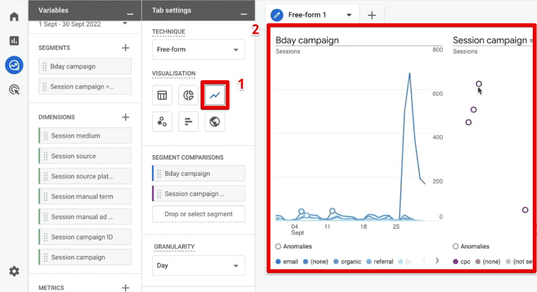The height and width of the screenshot is (292, 537).
Task: Click the (none) legend entry in Bday chart
Action: point(315,262)
